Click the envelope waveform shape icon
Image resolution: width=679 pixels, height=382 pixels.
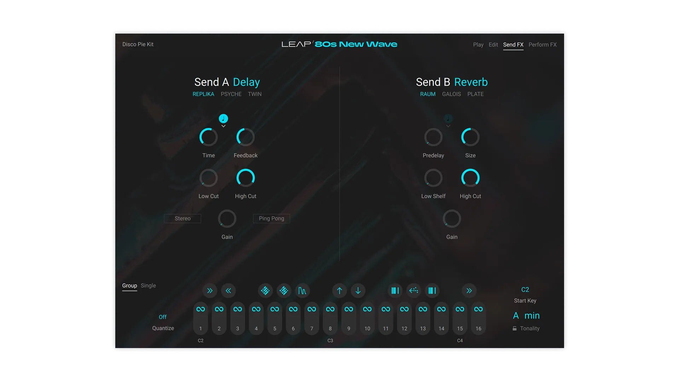tap(302, 291)
